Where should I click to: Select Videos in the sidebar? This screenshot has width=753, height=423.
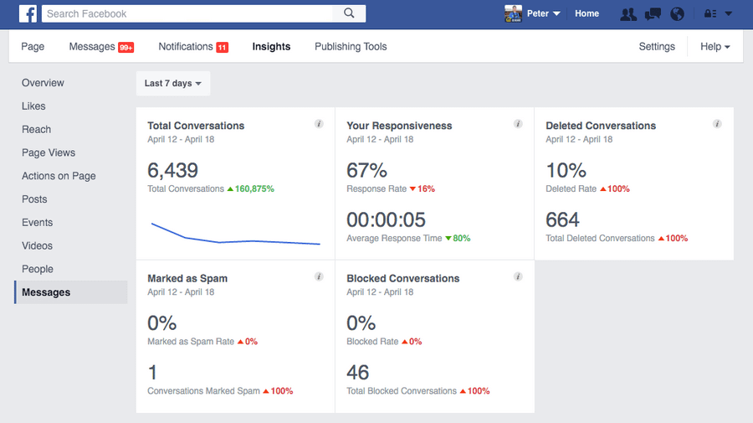[37, 245]
